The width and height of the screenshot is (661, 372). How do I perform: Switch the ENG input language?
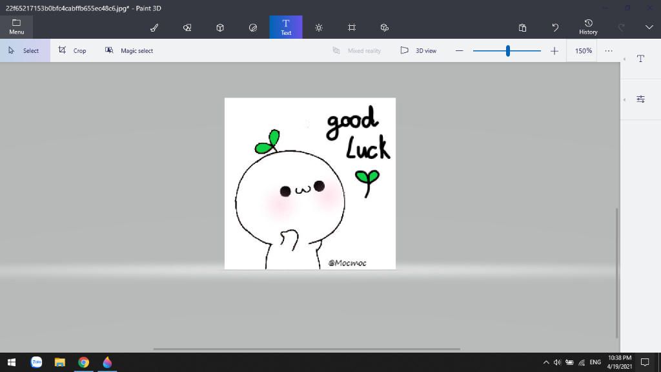point(595,362)
